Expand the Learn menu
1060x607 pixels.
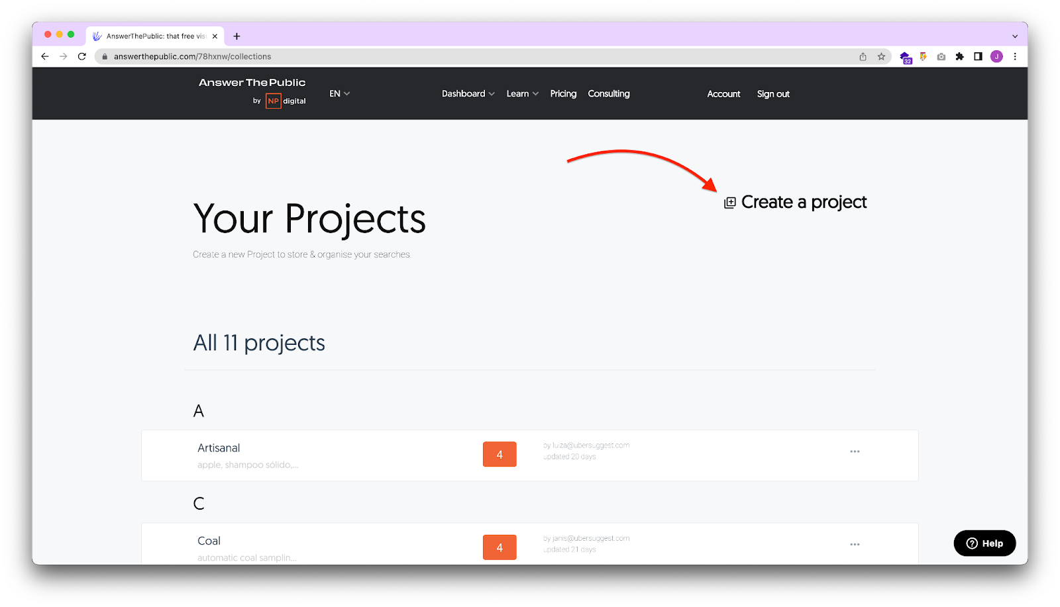(523, 94)
